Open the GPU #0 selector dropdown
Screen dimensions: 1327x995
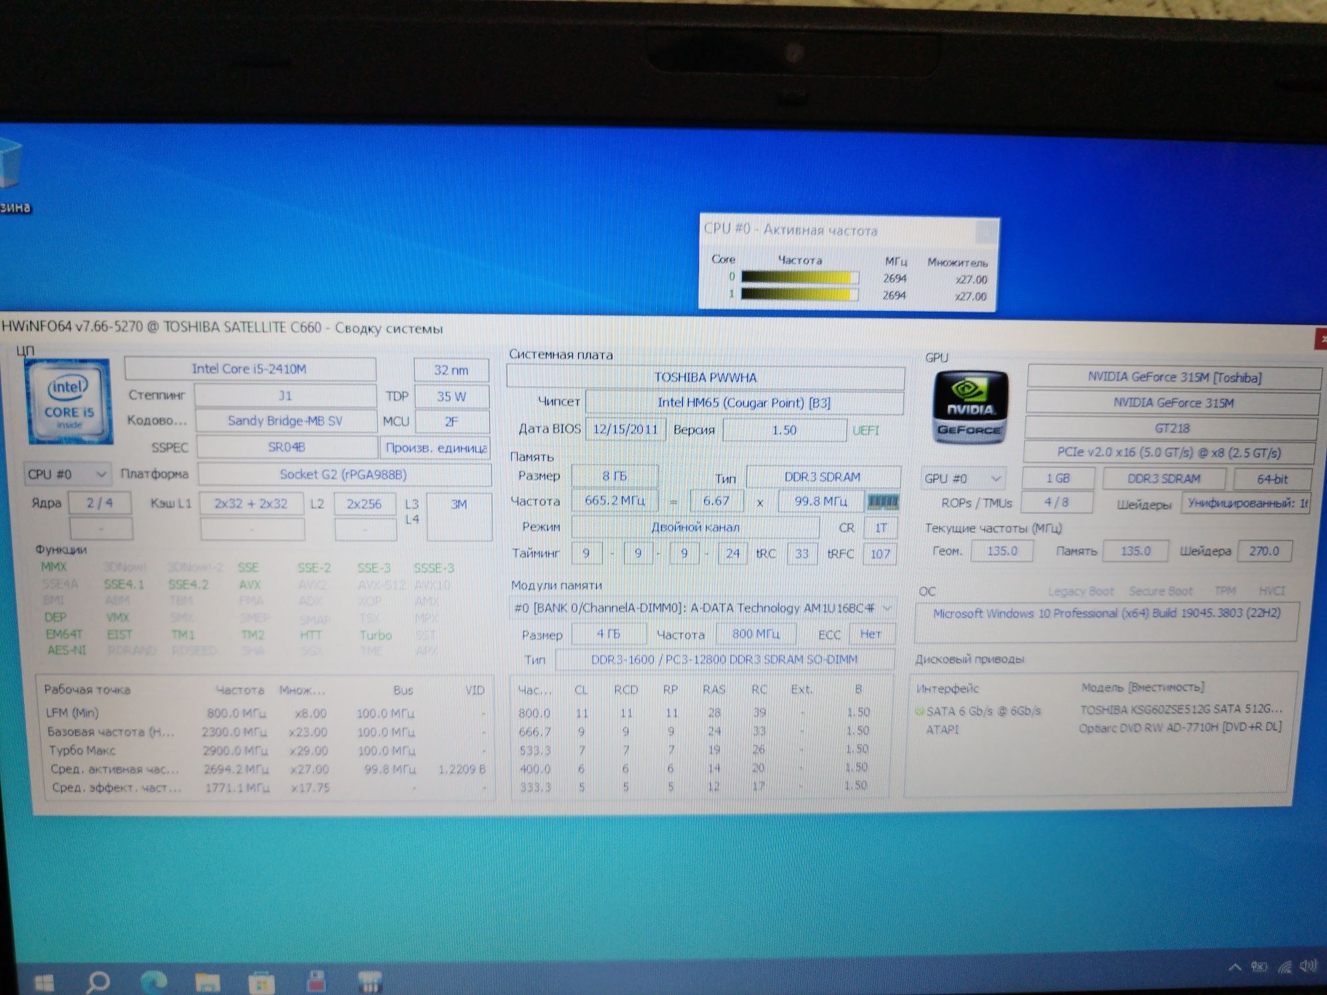963,478
